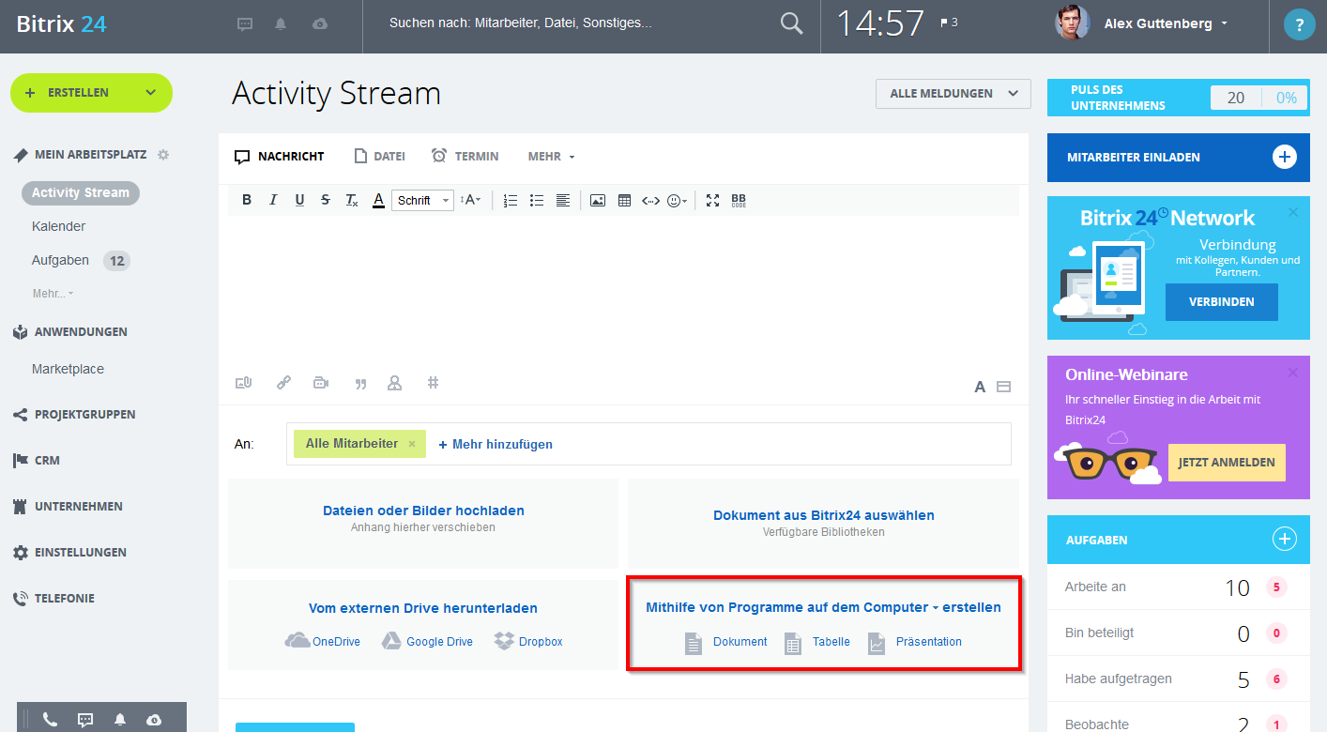Screen dimensions: 1327x732
Task: Insert an image into the post
Action: pos(598,200)
